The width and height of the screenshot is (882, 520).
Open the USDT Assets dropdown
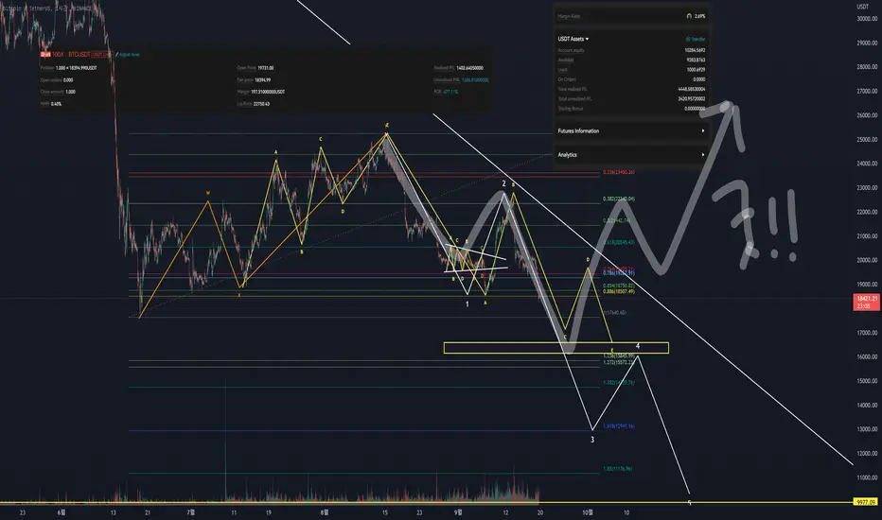pyautogui.click(x=573, y=39)
